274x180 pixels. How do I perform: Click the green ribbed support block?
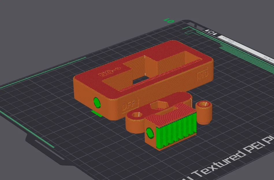click(176, 130)
